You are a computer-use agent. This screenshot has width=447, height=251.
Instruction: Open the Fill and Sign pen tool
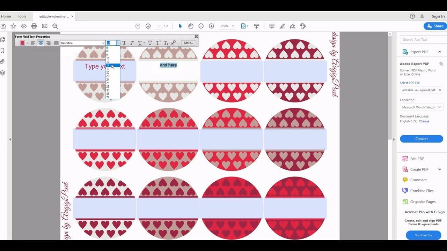click(293, 26)
